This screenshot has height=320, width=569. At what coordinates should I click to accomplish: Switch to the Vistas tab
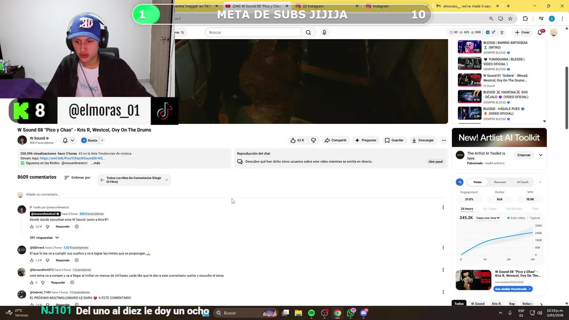[477, 182]
